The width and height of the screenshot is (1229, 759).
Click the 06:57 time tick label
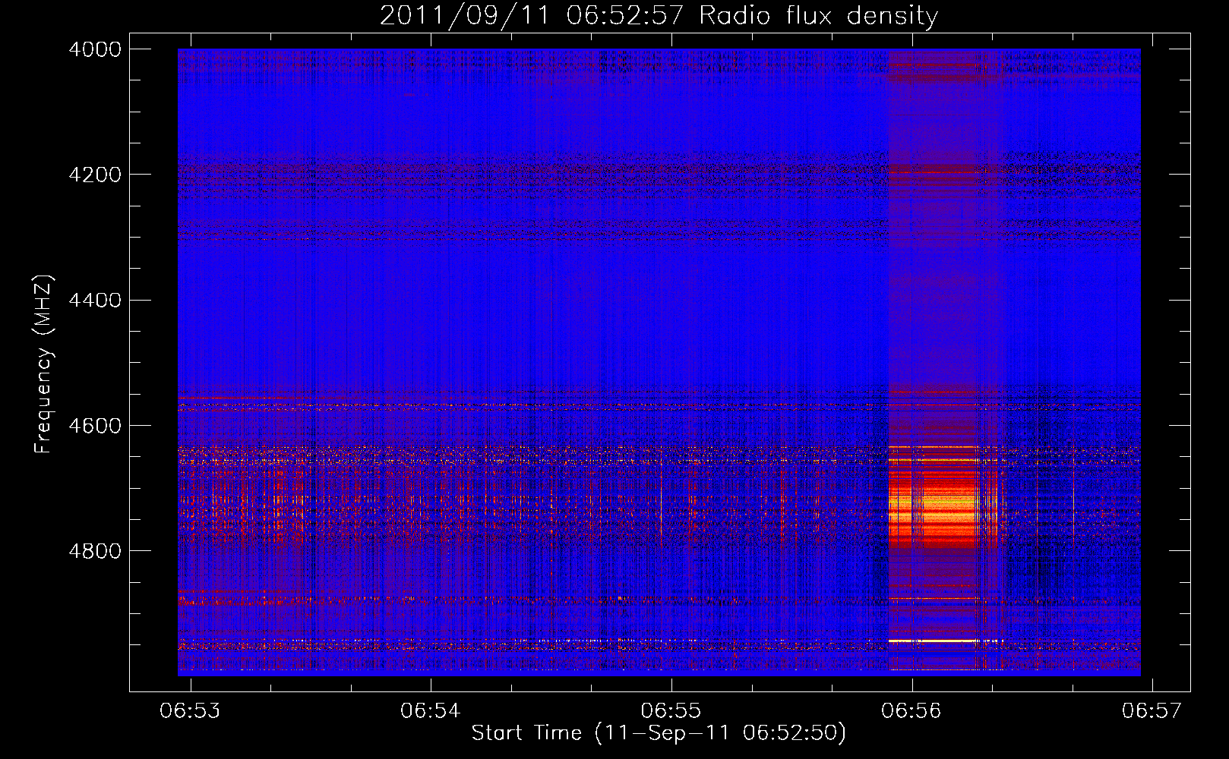1152,710
